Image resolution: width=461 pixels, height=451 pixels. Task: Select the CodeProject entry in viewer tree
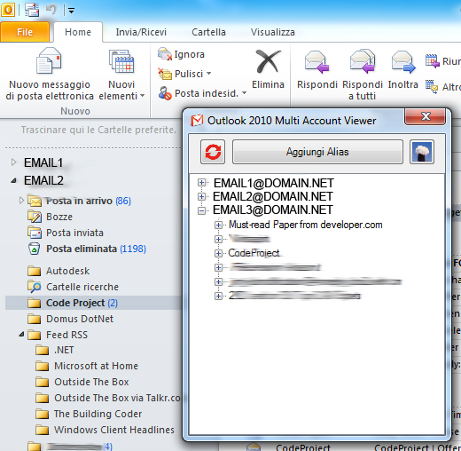[x=254, y=253]
